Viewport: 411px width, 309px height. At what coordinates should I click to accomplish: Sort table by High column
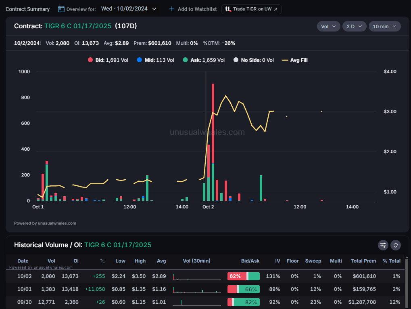tap(140, 261)
